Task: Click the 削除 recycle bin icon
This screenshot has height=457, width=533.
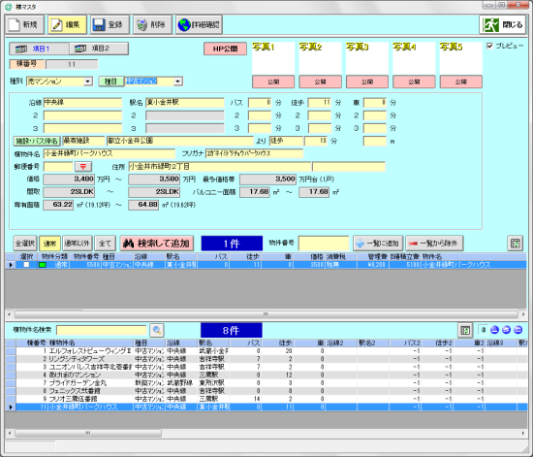Action: click(152, 25)
